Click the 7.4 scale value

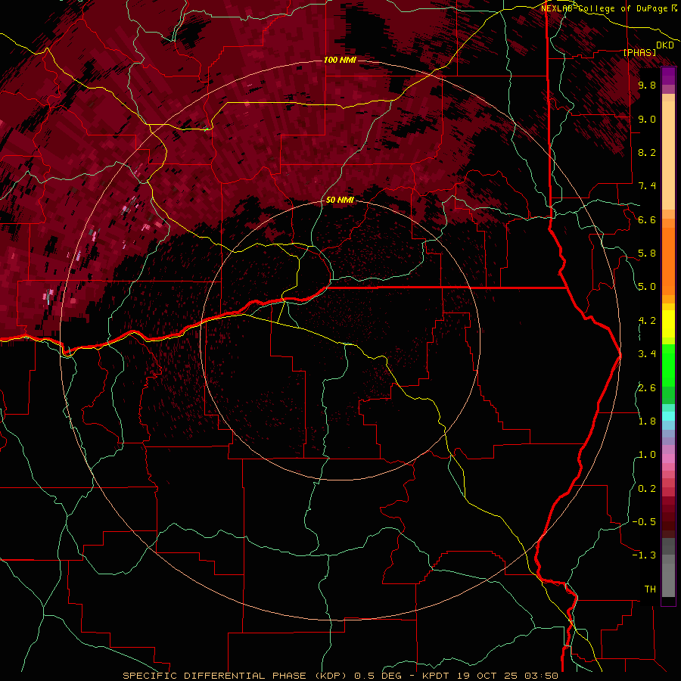pos(647,186)
